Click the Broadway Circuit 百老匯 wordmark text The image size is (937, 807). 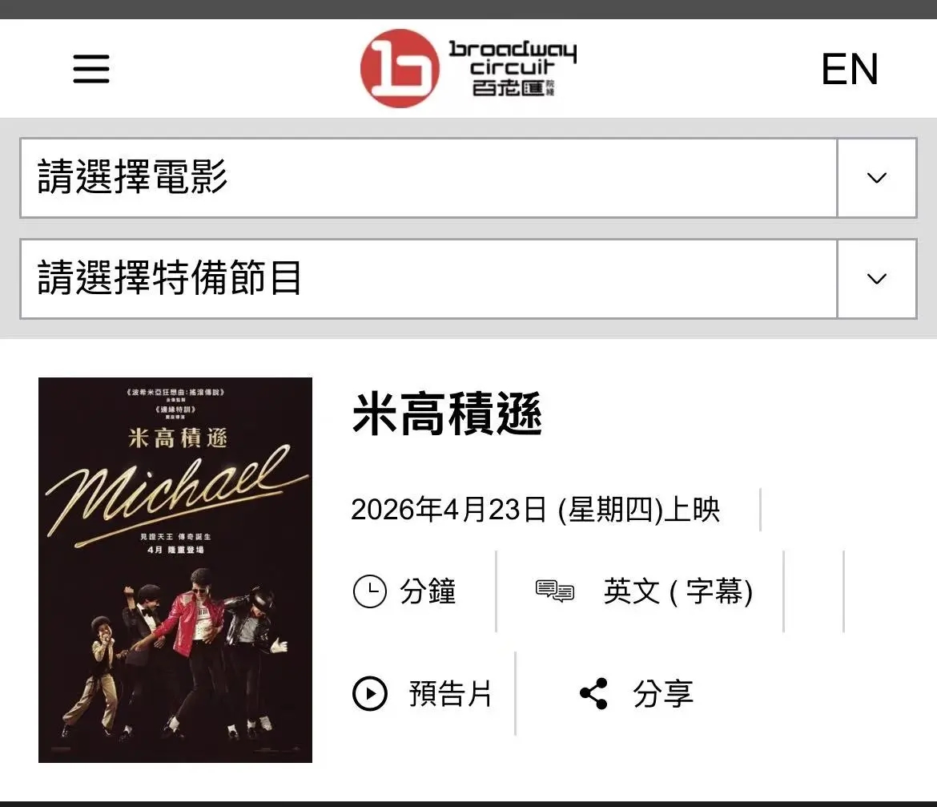click(x=513, y=68)
